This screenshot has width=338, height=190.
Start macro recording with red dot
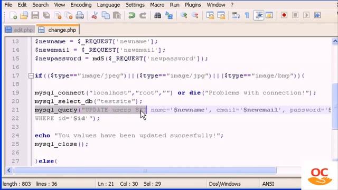[x=284, y=15]
